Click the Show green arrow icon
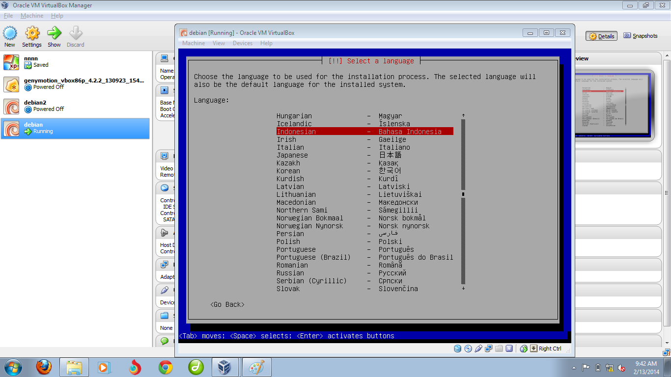 54,33
